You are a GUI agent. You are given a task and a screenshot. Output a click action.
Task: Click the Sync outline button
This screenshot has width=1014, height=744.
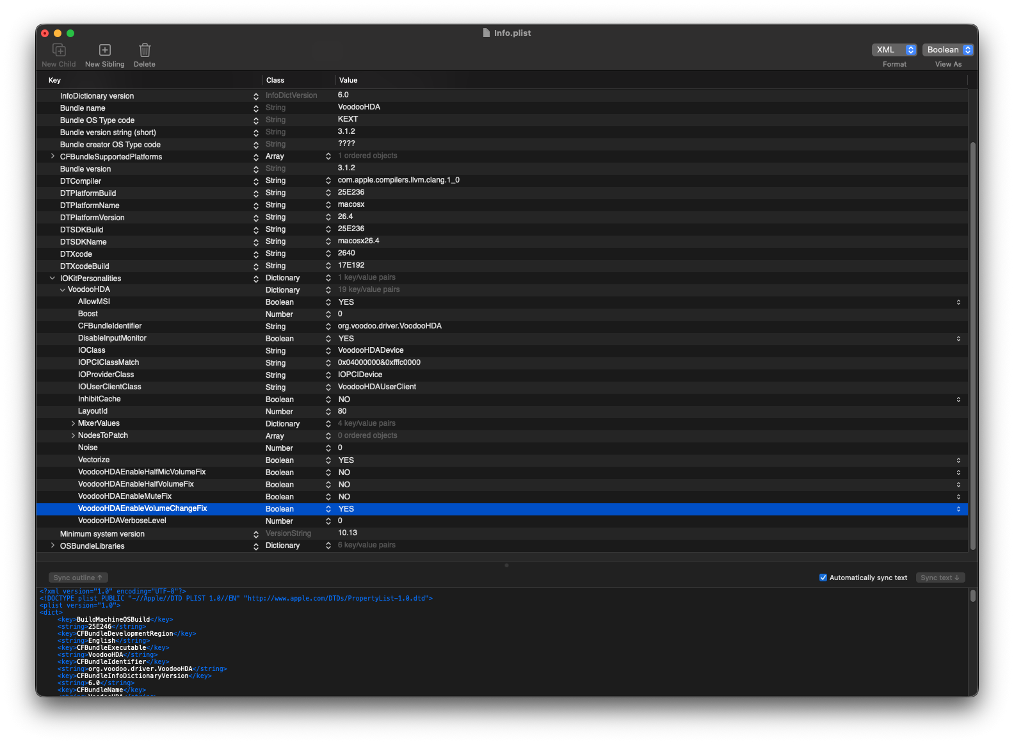78,578
